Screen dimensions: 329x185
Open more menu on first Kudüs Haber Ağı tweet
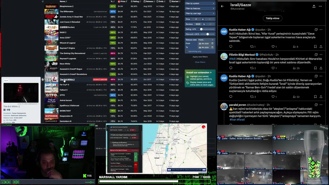(321, 30)
